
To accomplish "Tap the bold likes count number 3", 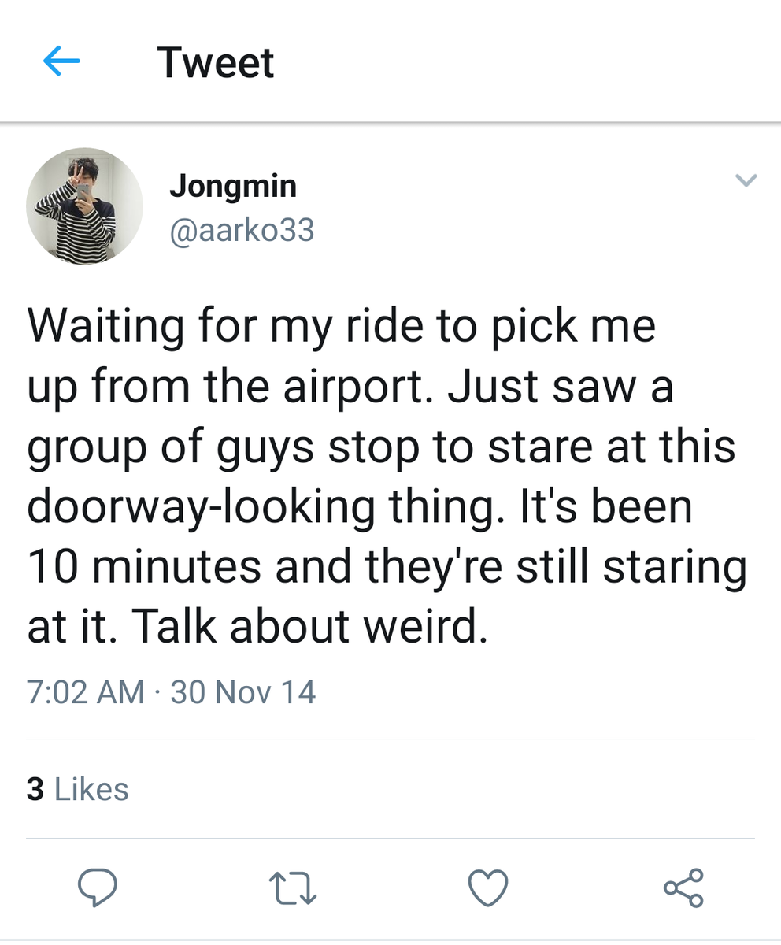I will (x=35, y=789).
